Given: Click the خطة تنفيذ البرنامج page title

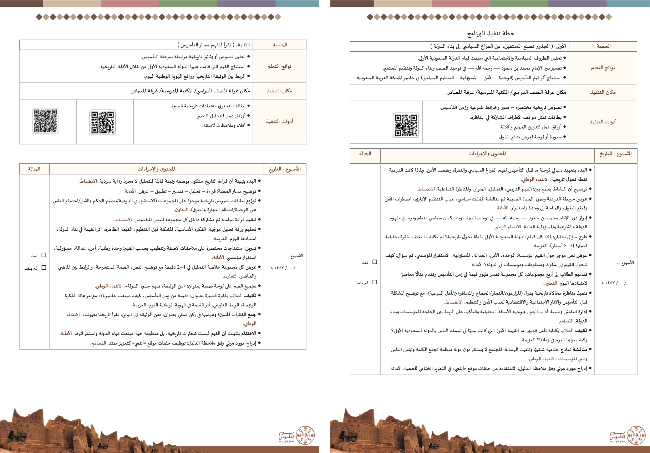Looking at the screenshot, I should [x=491, y=34].
